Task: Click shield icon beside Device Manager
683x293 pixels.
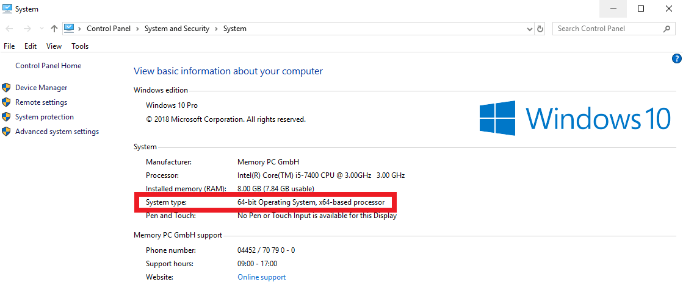Action: (6, 87)
